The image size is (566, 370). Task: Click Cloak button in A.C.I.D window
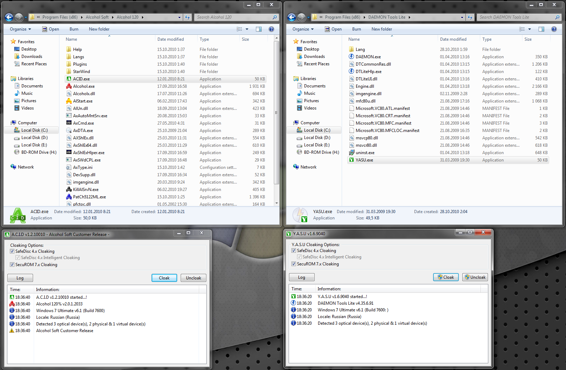(x=164, y=278)
